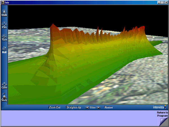Choose the Turn navigation tool
The image size is (169, 127).
coord(4,38)
